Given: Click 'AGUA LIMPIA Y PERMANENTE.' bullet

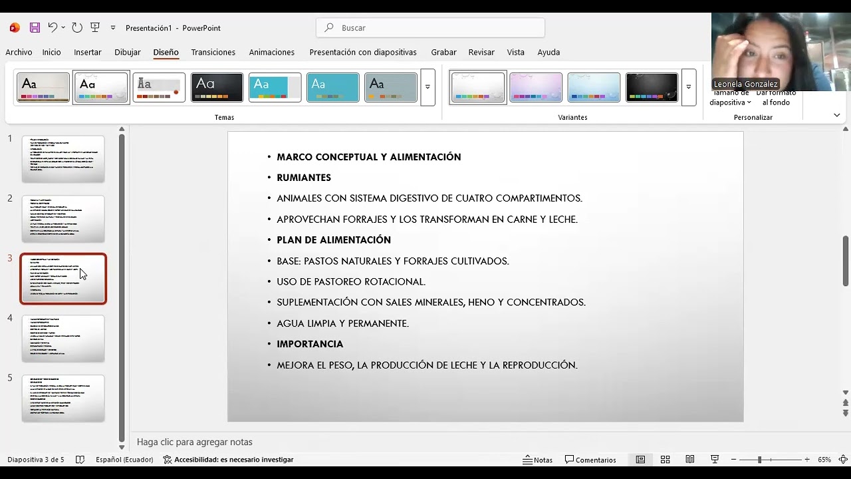Looking at the screenshot, I should pos(342,323).
